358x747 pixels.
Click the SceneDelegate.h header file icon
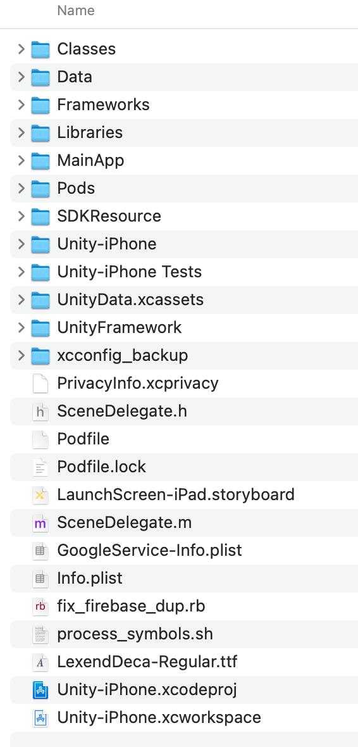(x=40, y=411)
